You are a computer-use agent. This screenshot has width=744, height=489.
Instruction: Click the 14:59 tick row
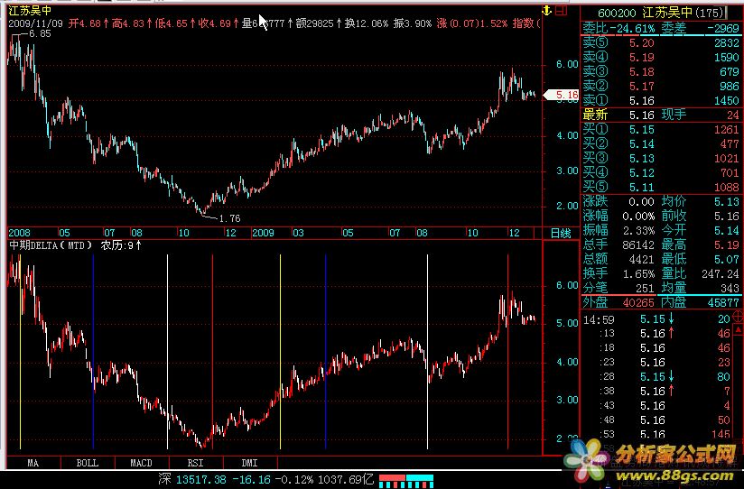click(656, 319)
